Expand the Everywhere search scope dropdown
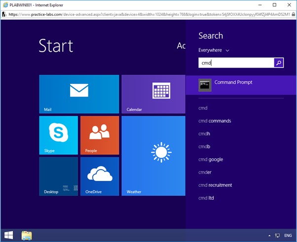297x242 pixels. click(214, 50)
